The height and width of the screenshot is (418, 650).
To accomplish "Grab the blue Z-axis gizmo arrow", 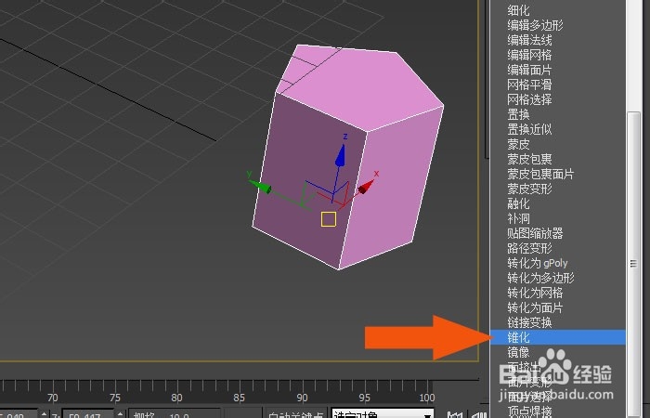I will click(x=341, y=155).
